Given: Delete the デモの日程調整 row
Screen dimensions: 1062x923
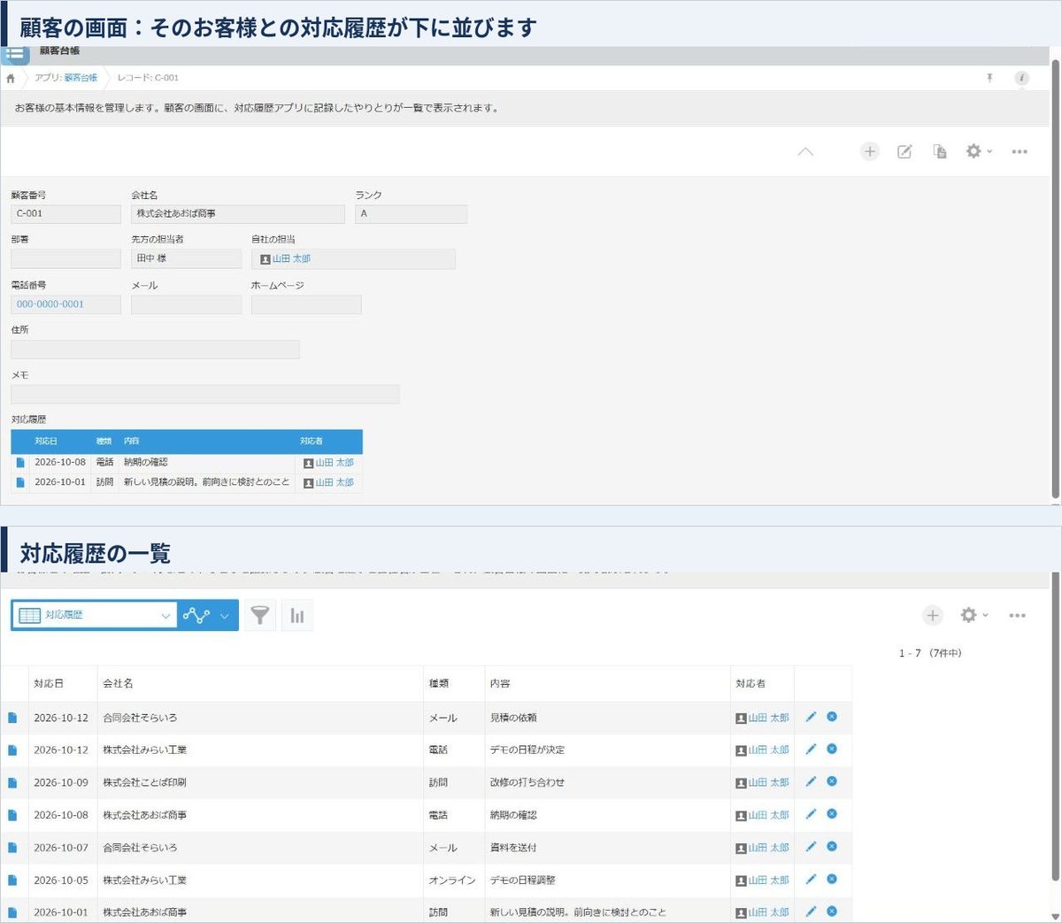Looking at the screenshot, I should (832, 880).
